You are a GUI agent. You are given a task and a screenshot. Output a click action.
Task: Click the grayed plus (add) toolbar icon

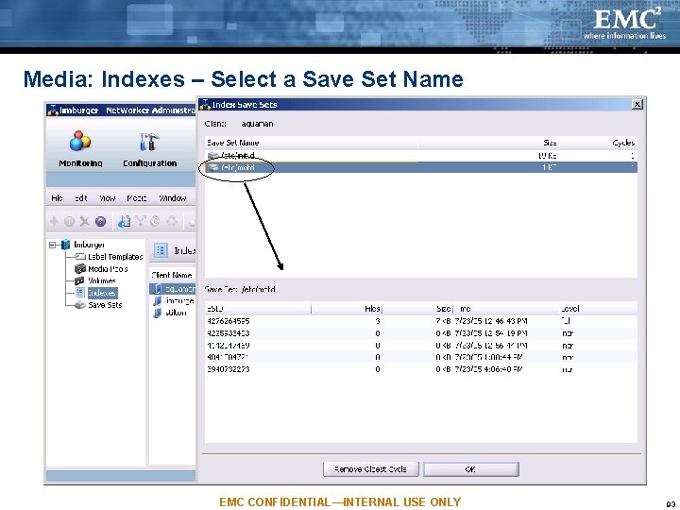[x=54, y=222]
